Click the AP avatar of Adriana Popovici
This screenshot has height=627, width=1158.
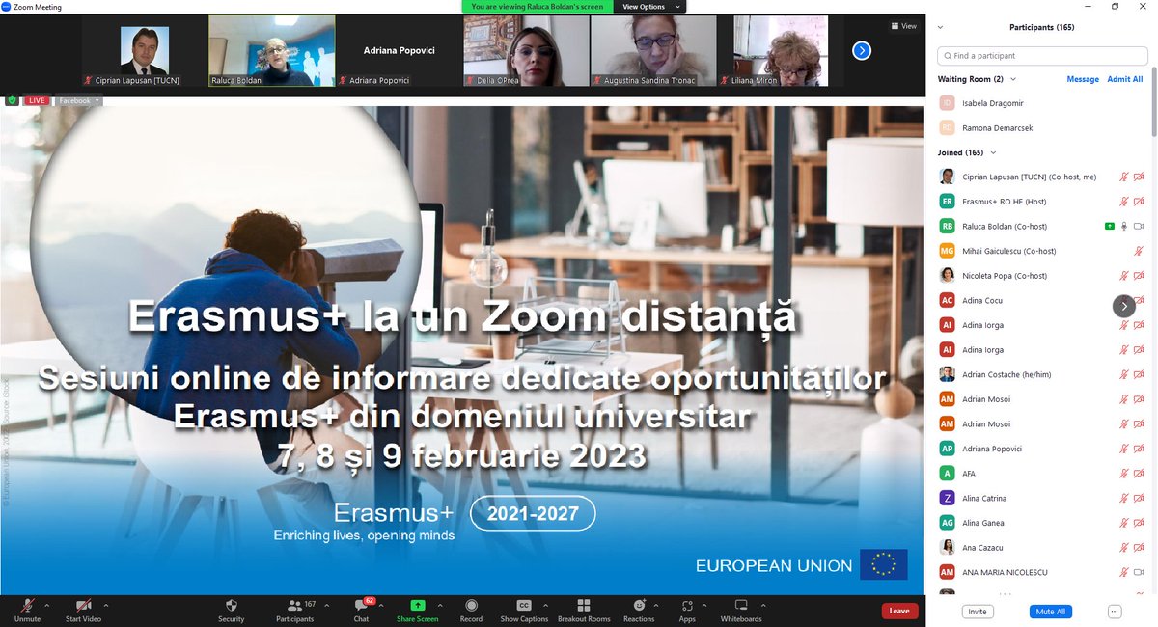coord(948,449)
